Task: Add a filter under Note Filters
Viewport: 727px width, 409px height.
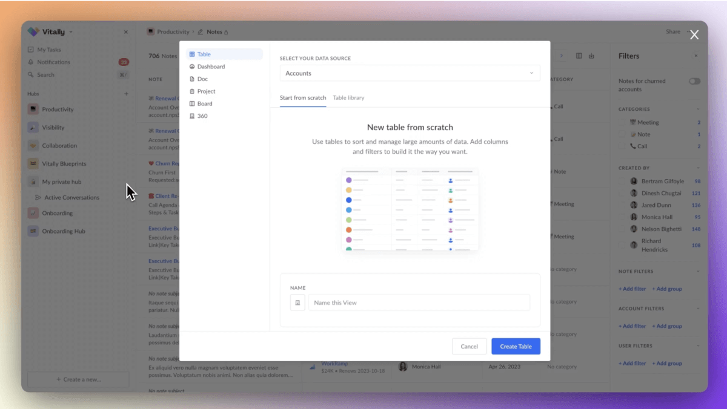Action: click(632, 289)
